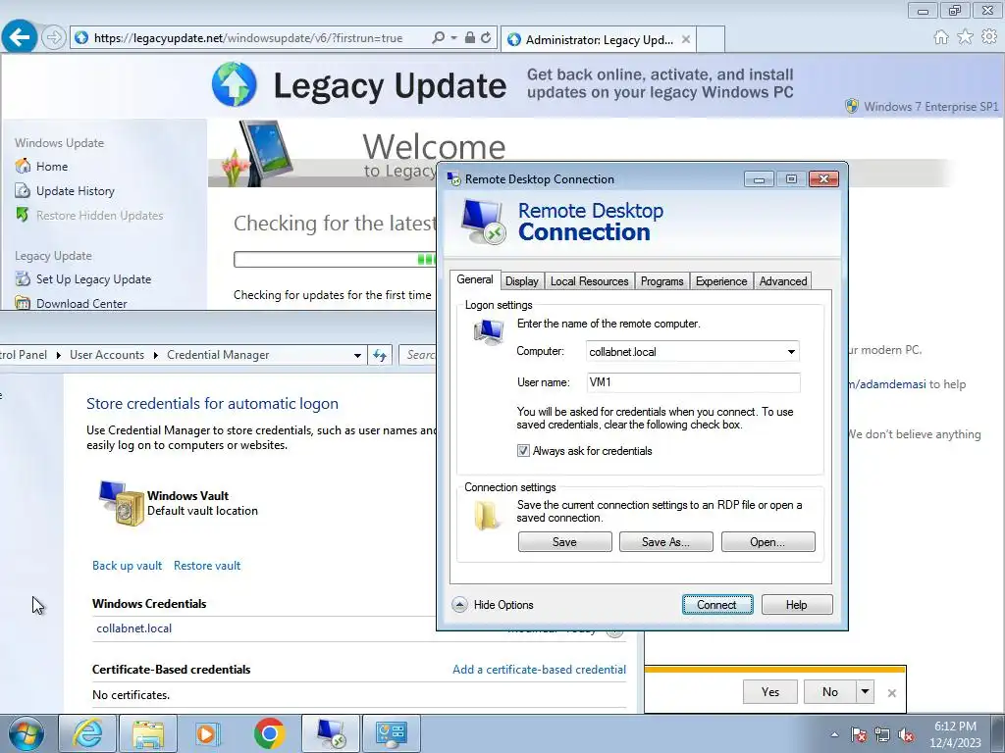Viewport: 1005px width, 753px height.
Task: Collapse options using Hide Options arrow
Action: pyautogui.click(x=459, y=604)
